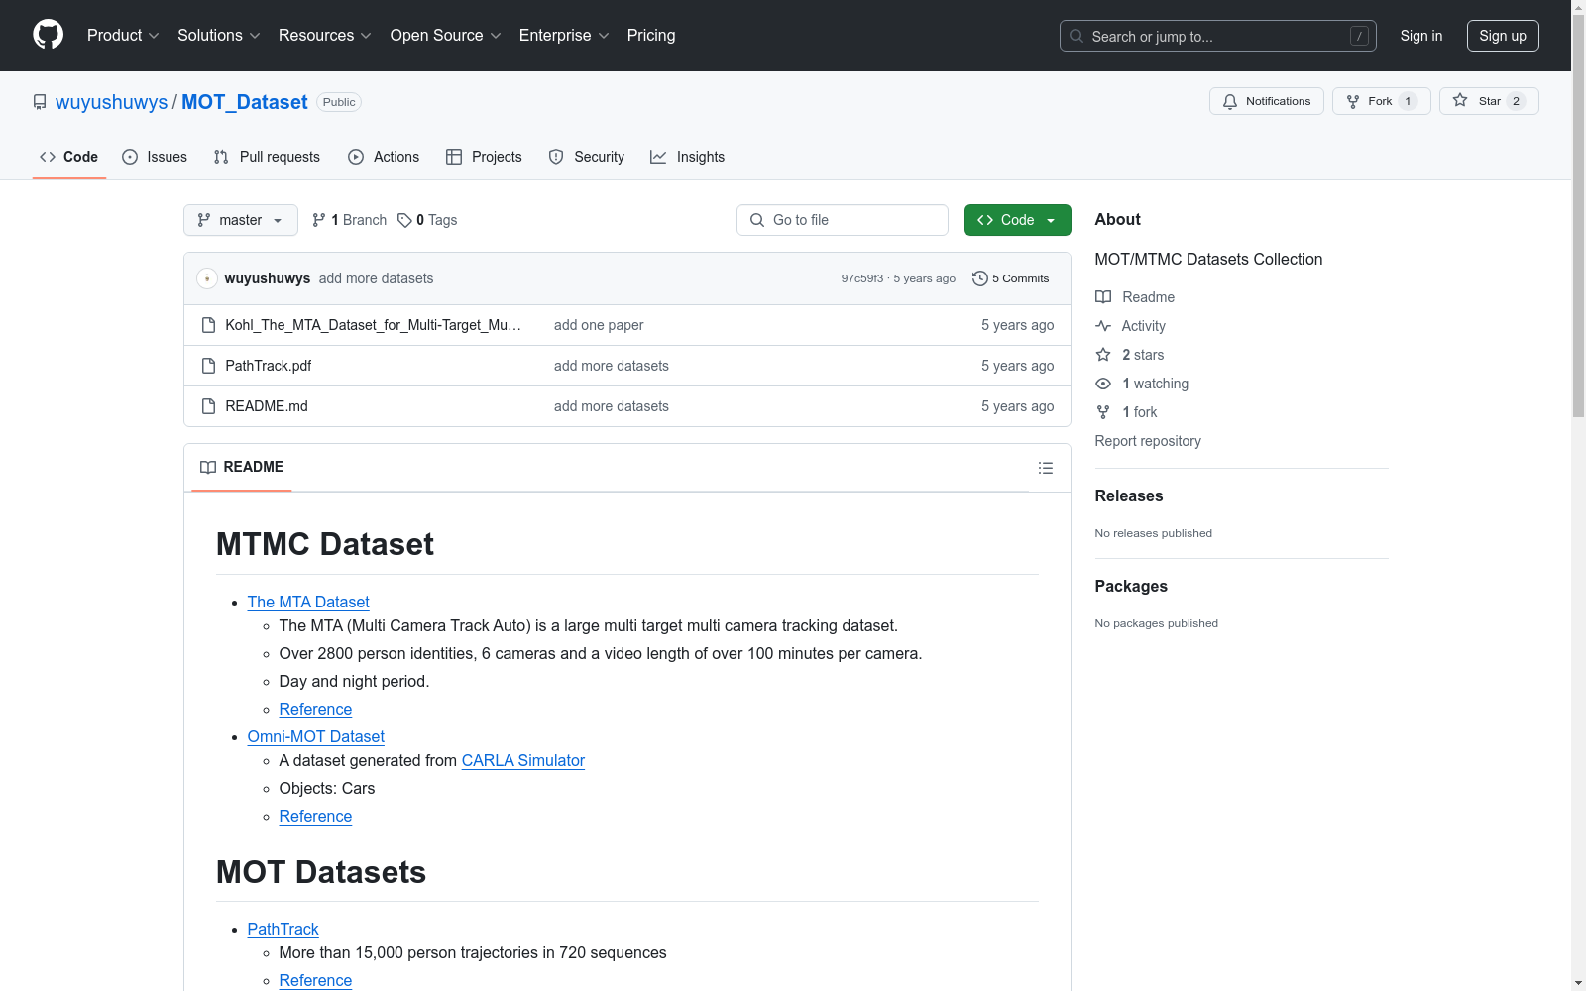Open the Security tab
Screen dimensions: 1586x991
(x=587, y=157)
